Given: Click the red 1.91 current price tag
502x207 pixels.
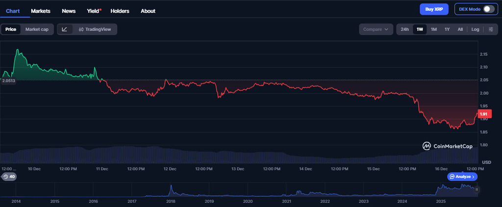Looking at the screenshot, I should coord(483,114).
